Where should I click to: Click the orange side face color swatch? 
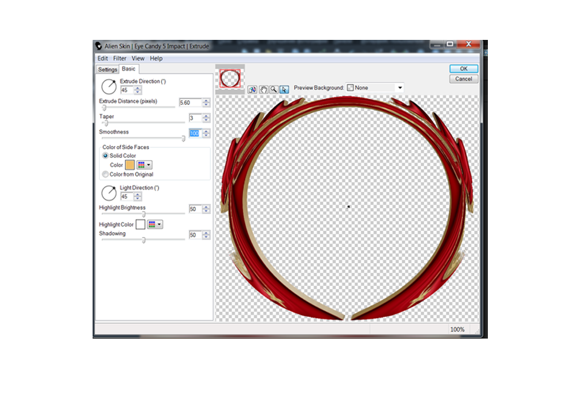coord(130,165)
